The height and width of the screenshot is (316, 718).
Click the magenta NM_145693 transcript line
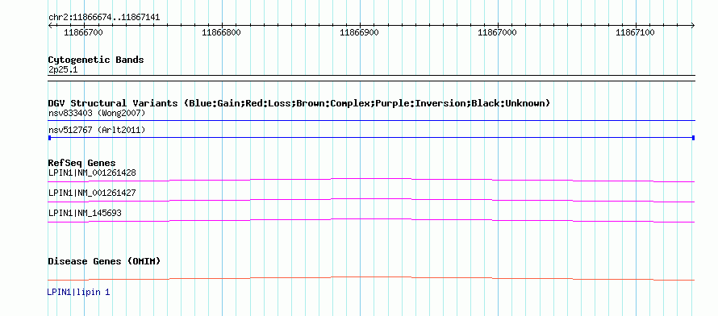(x=371, y=220)
